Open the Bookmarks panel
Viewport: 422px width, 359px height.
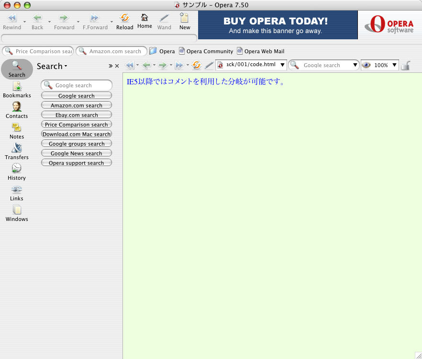[17, 89]
